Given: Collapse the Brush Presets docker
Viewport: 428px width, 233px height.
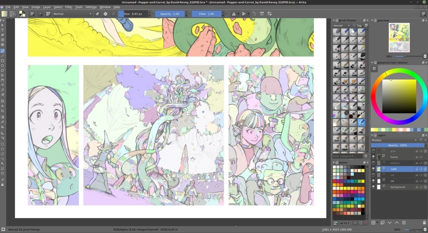Looking at the screenshot, I should (x=334, y=20).
